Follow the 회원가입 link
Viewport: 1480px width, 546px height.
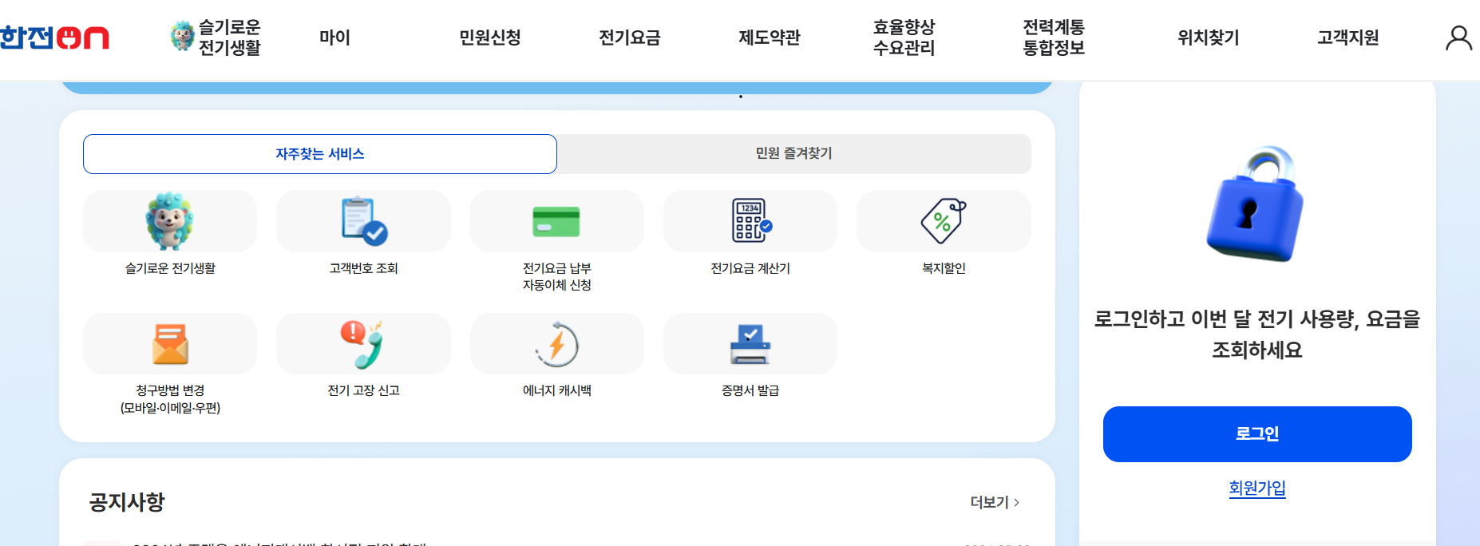(1257, 488)
